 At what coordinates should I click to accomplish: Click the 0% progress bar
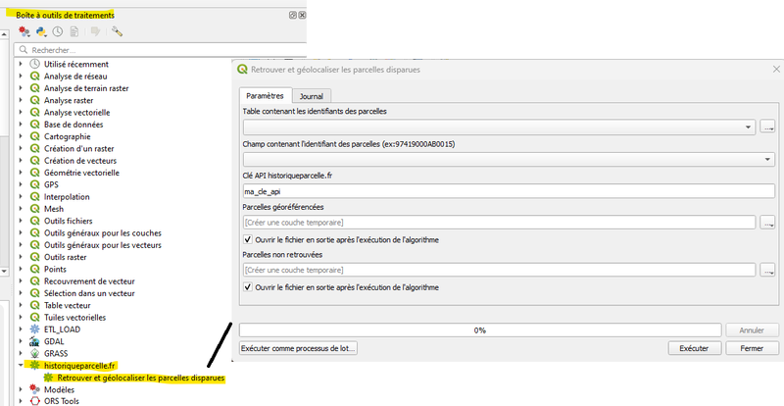(479, 330)
